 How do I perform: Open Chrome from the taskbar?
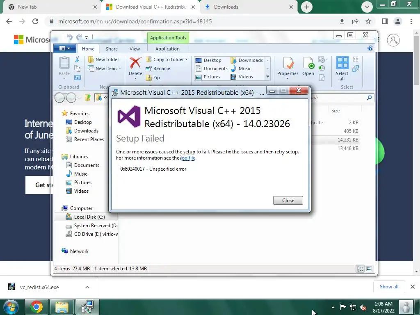[x=37, y=307]
